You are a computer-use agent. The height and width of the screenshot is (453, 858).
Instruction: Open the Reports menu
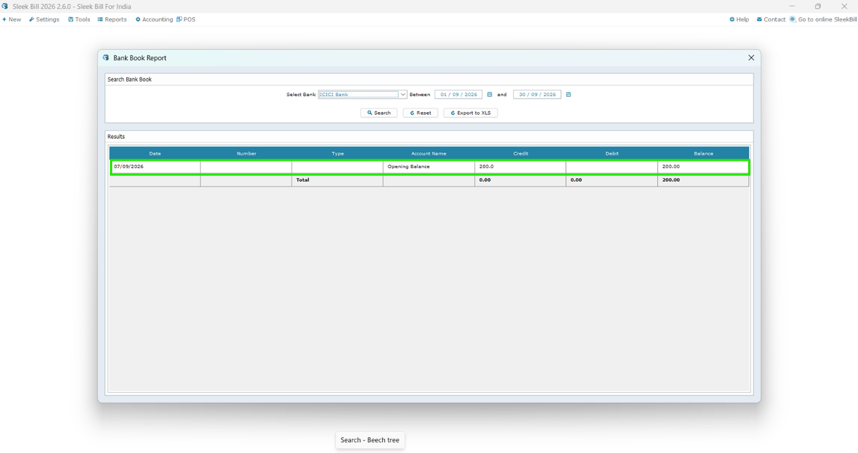click(112, 19)
